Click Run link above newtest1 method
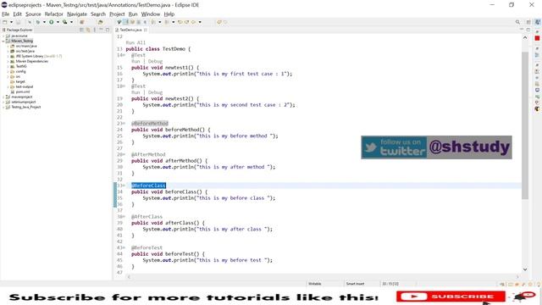 click(135, 61)
